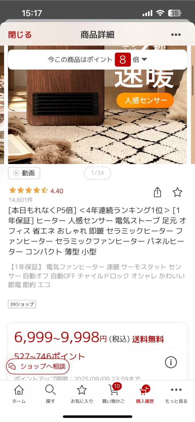Image resolution: width=195 pixels, height=422 pixels.
Task: Play the 動画 product video
Action: click(x=24, y=173)
